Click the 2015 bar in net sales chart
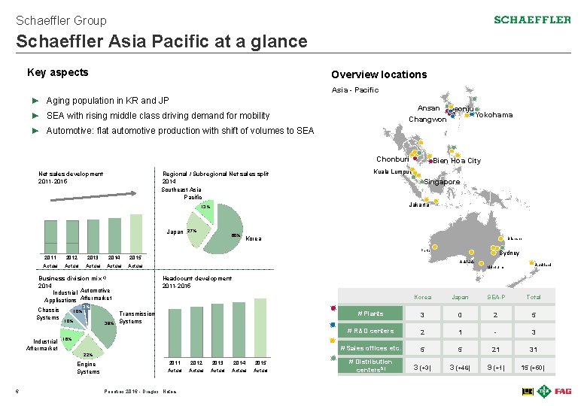Viewport: 587px width, 406px height. [136, 234]
